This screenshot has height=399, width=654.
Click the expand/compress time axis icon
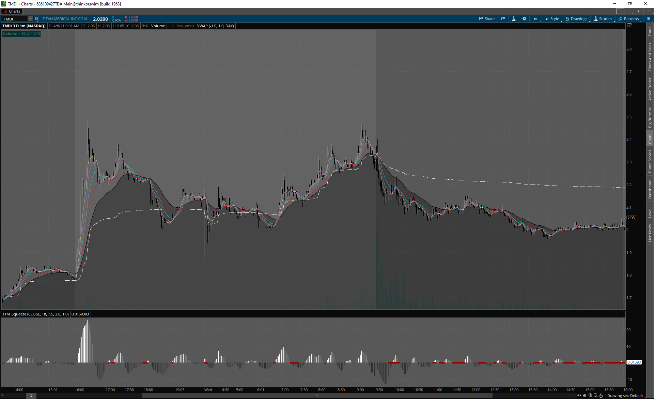coord(579,396)
